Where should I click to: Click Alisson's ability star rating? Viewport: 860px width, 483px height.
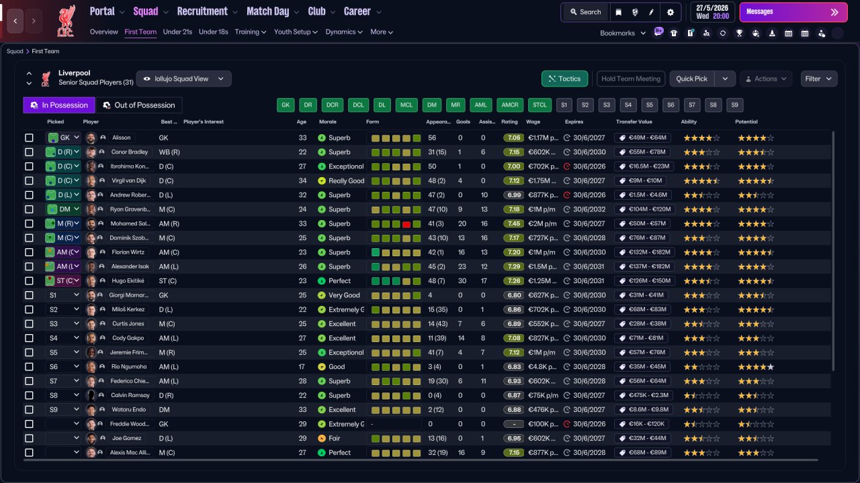pos(701,138)
